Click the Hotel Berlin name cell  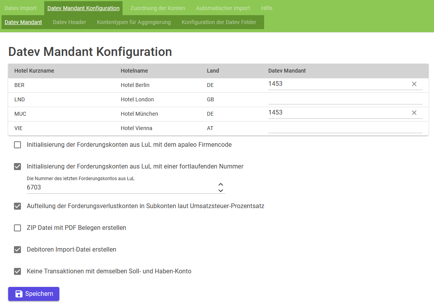point(135,85)
